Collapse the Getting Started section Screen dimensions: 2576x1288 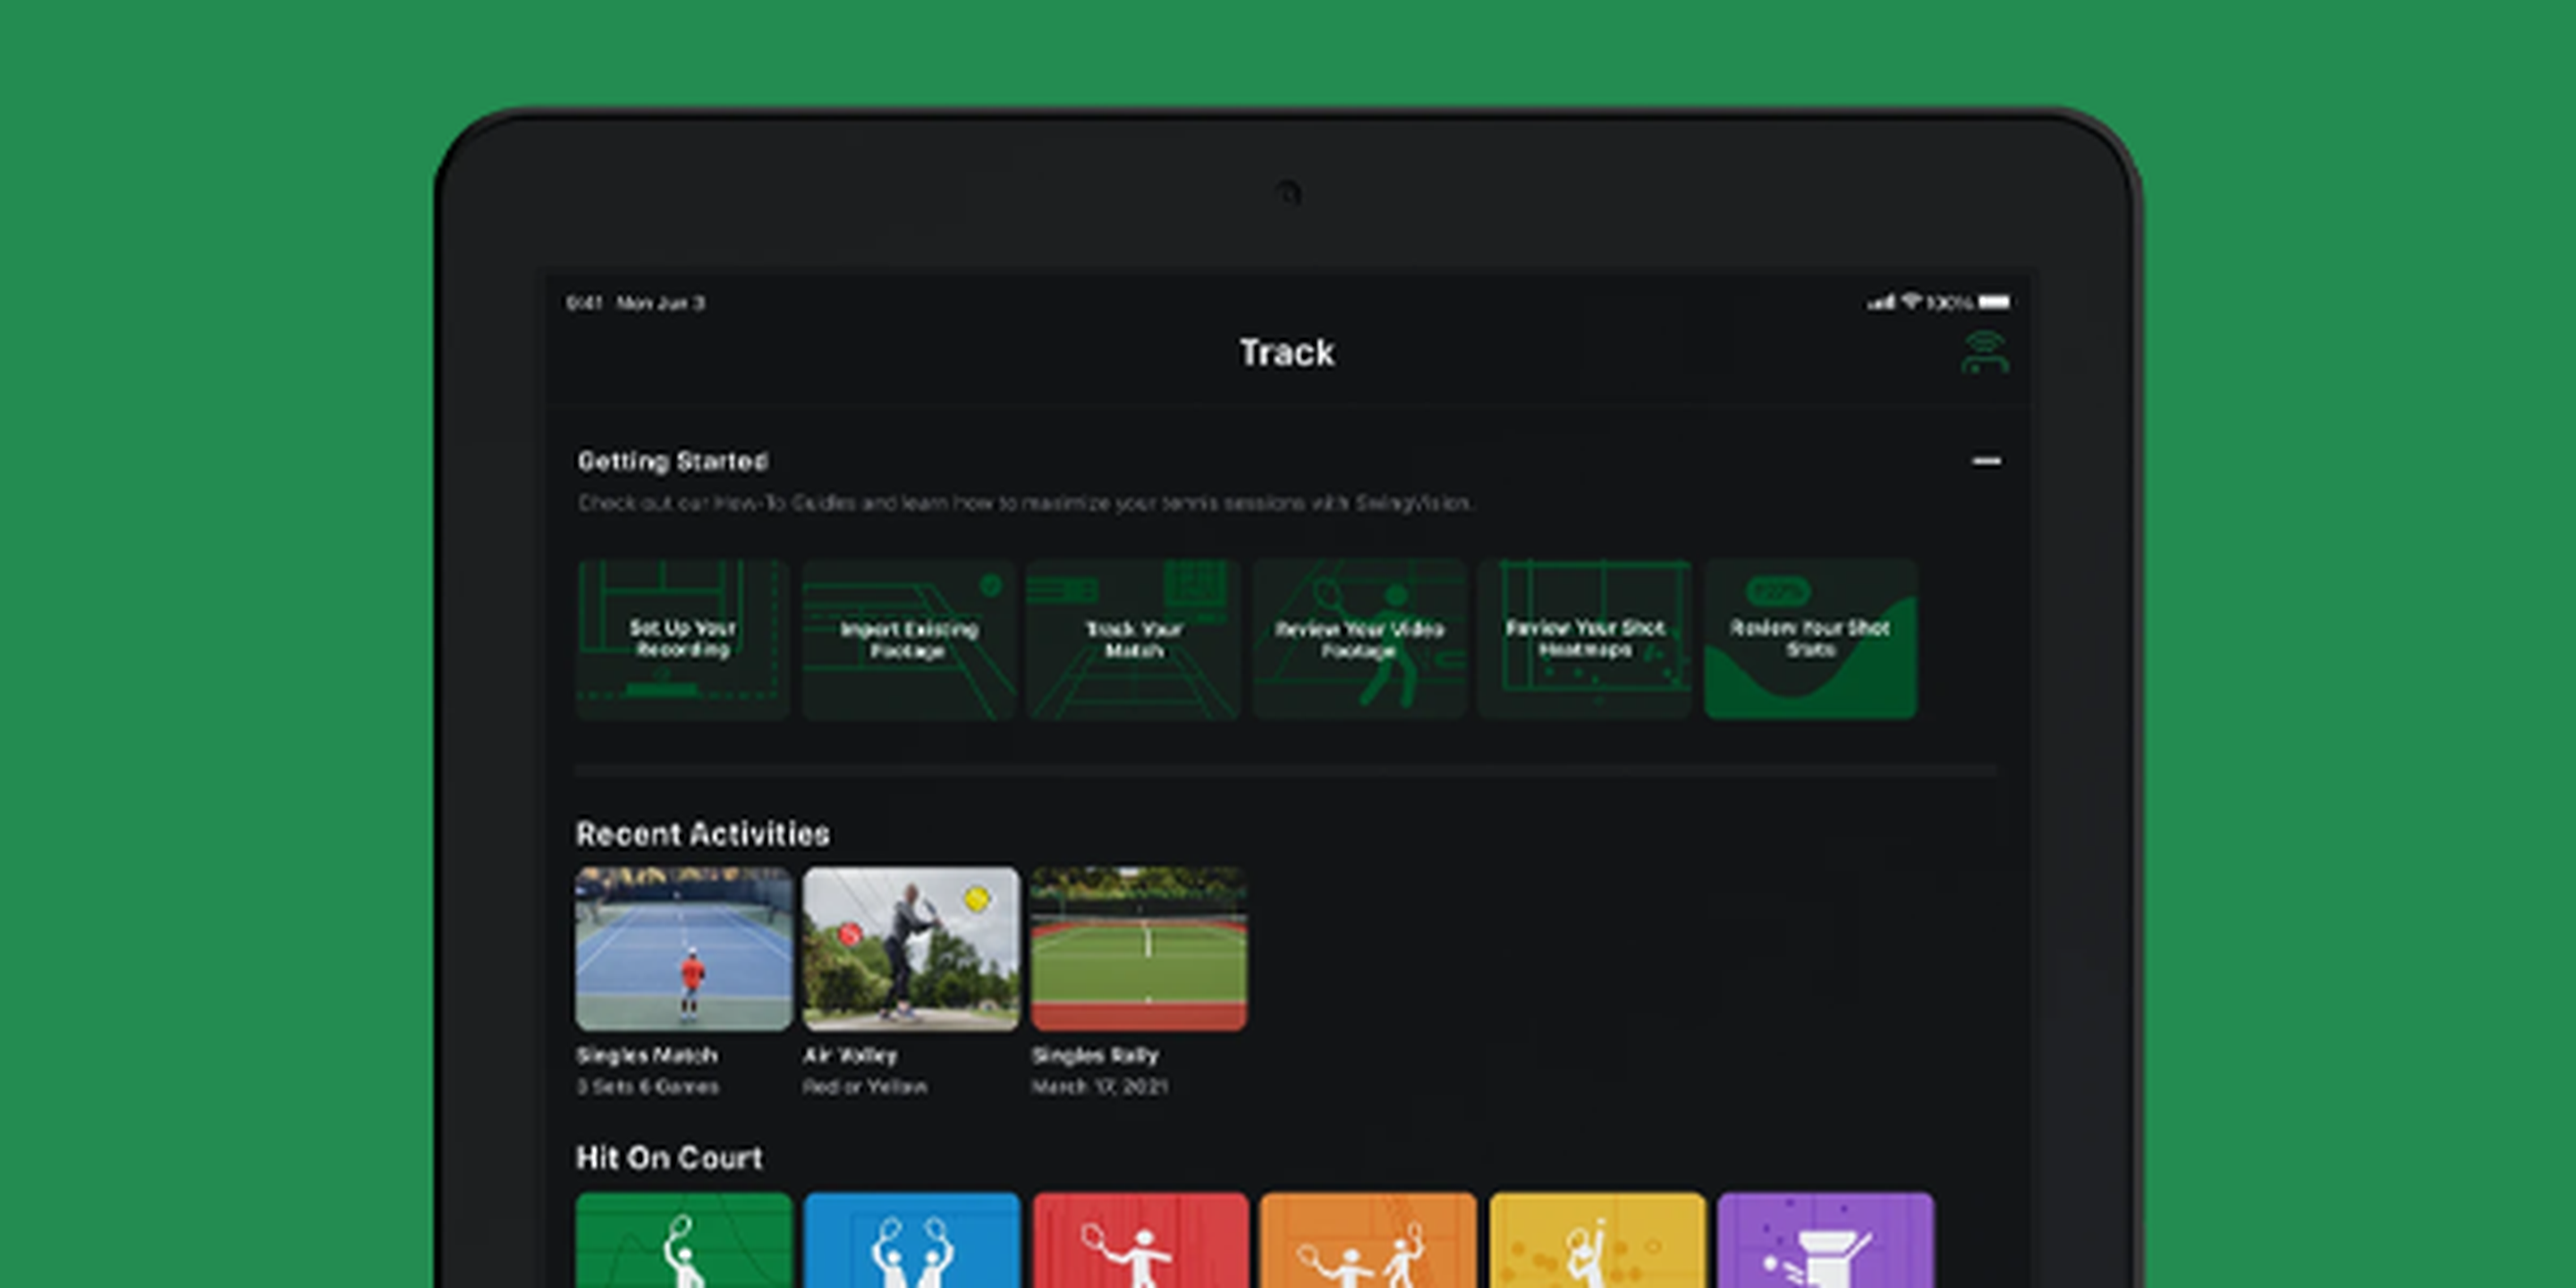[x=1986, y=461]
